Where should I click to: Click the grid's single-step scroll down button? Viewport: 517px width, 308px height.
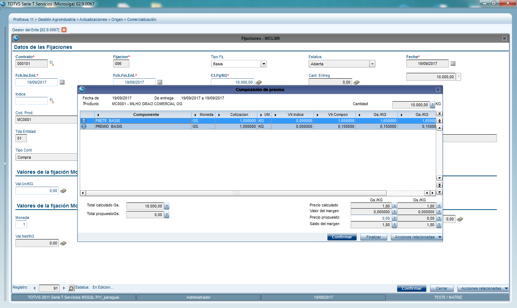(439, 178)
